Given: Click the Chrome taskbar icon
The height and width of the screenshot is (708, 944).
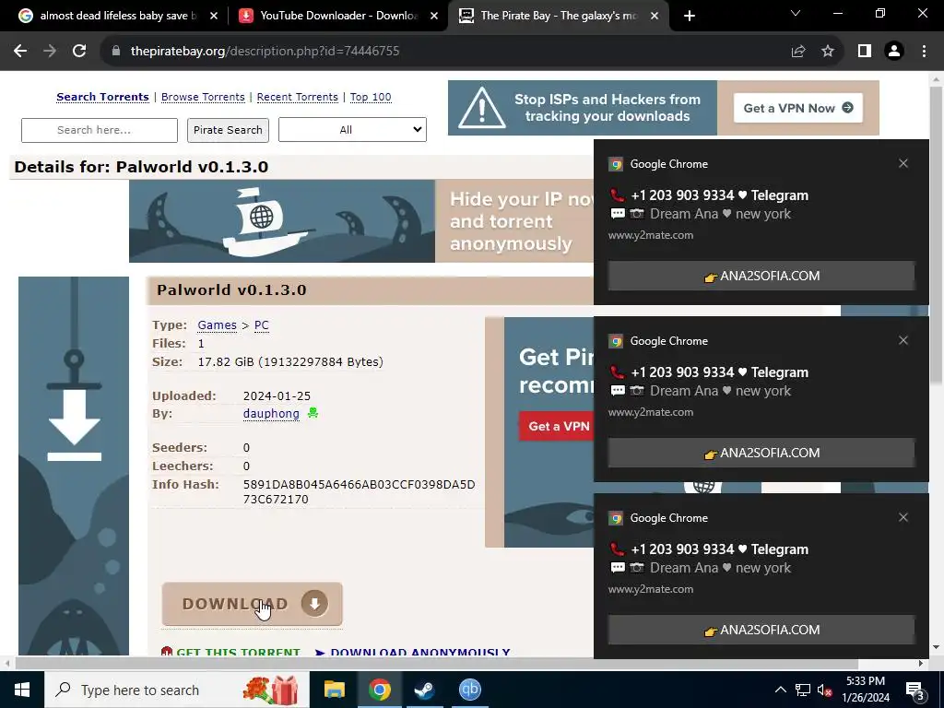Looking at the screenshot, I should [x=379, y=690].
